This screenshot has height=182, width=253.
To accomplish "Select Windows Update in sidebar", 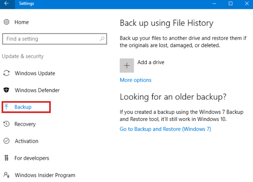I will [35, 73].
